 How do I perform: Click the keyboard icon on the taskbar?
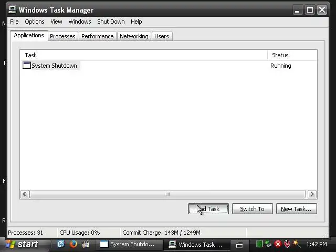[239, 245]
